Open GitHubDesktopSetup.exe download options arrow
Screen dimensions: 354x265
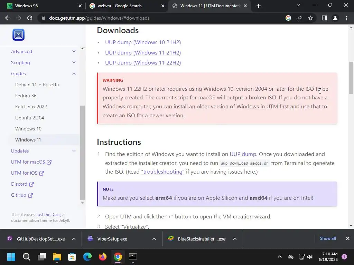click(x=74, y=239)
